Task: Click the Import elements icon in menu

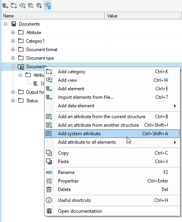Action: [x=49, y=97]
